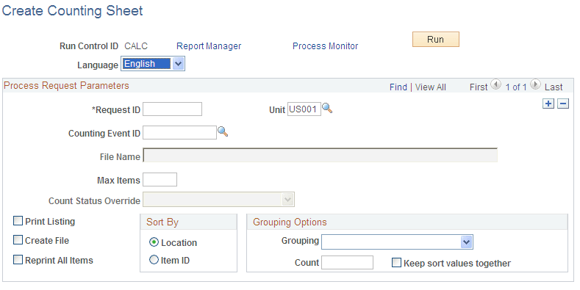Click the View All link
This screenshot has width=580, height=290.
pyautogui.click(x=431, y=87)
